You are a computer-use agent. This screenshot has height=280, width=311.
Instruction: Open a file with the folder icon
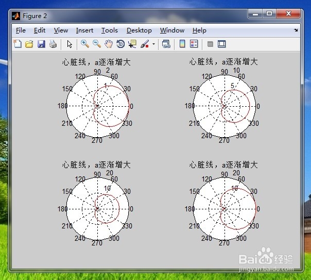point(29,44)
